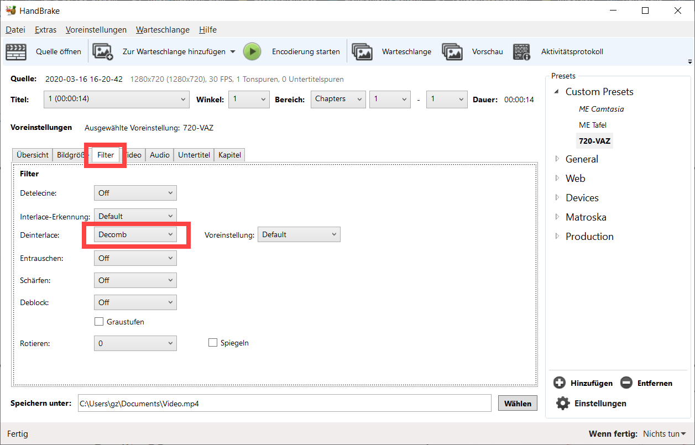Open the Bereich Chapters dropdown

point(338,100)
